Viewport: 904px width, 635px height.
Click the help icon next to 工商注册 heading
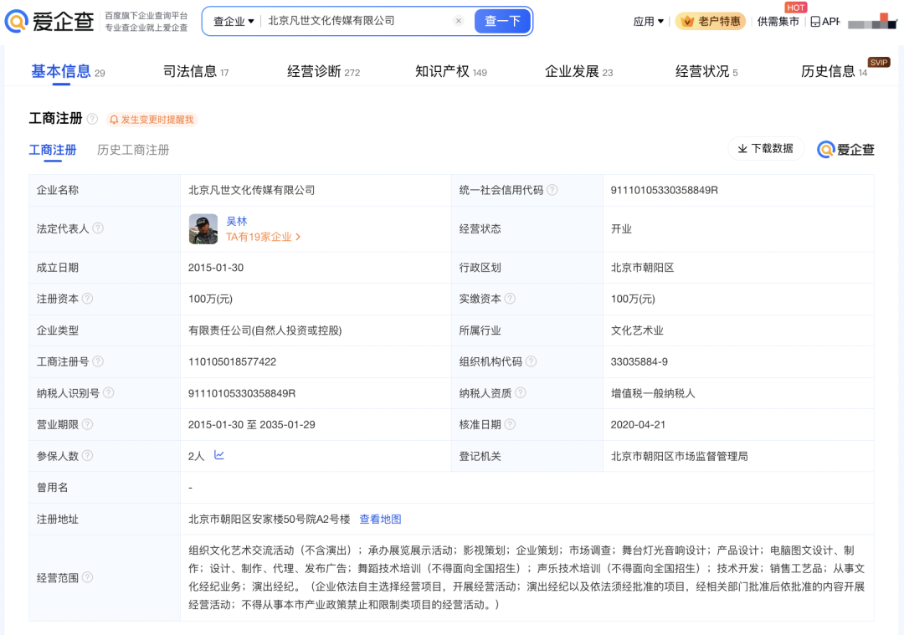point(92,119)
